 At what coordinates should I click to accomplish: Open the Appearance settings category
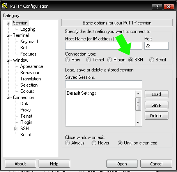(x=32, y=66)
